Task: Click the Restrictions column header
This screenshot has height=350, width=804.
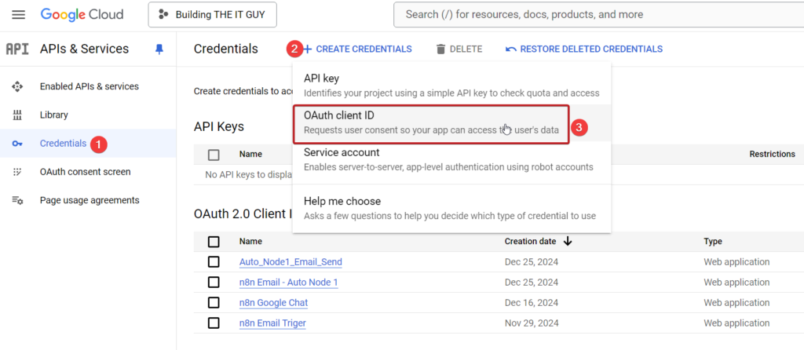Action: coord(773,154)
